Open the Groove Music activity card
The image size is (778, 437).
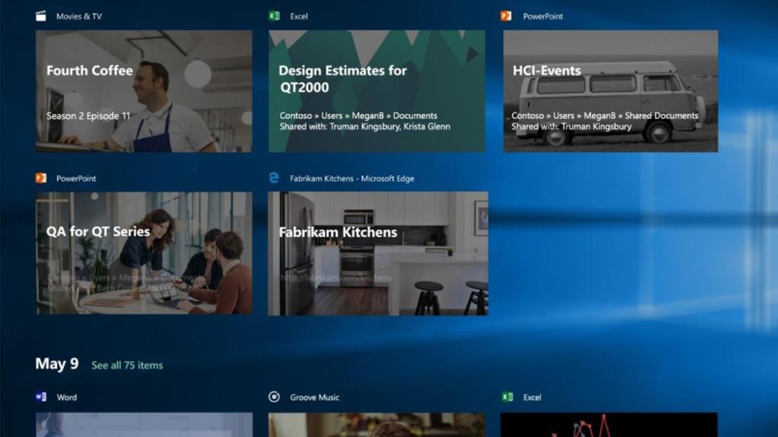tap(377, 425)
